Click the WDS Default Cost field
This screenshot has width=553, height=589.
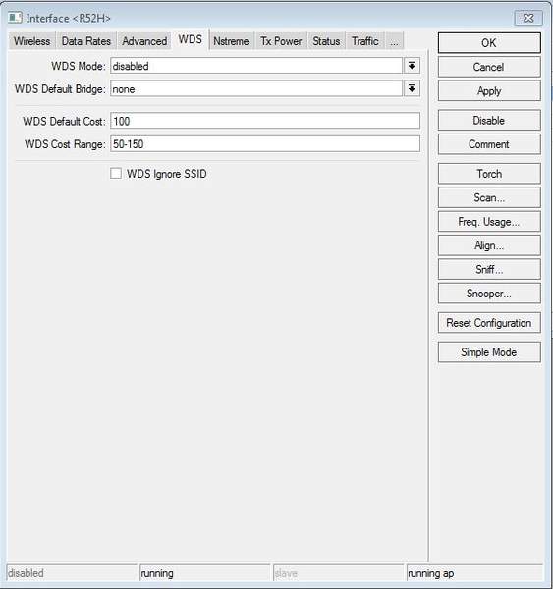265,121
